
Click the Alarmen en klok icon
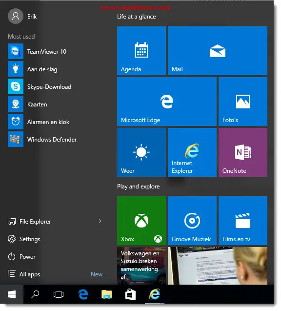[16, 122]
